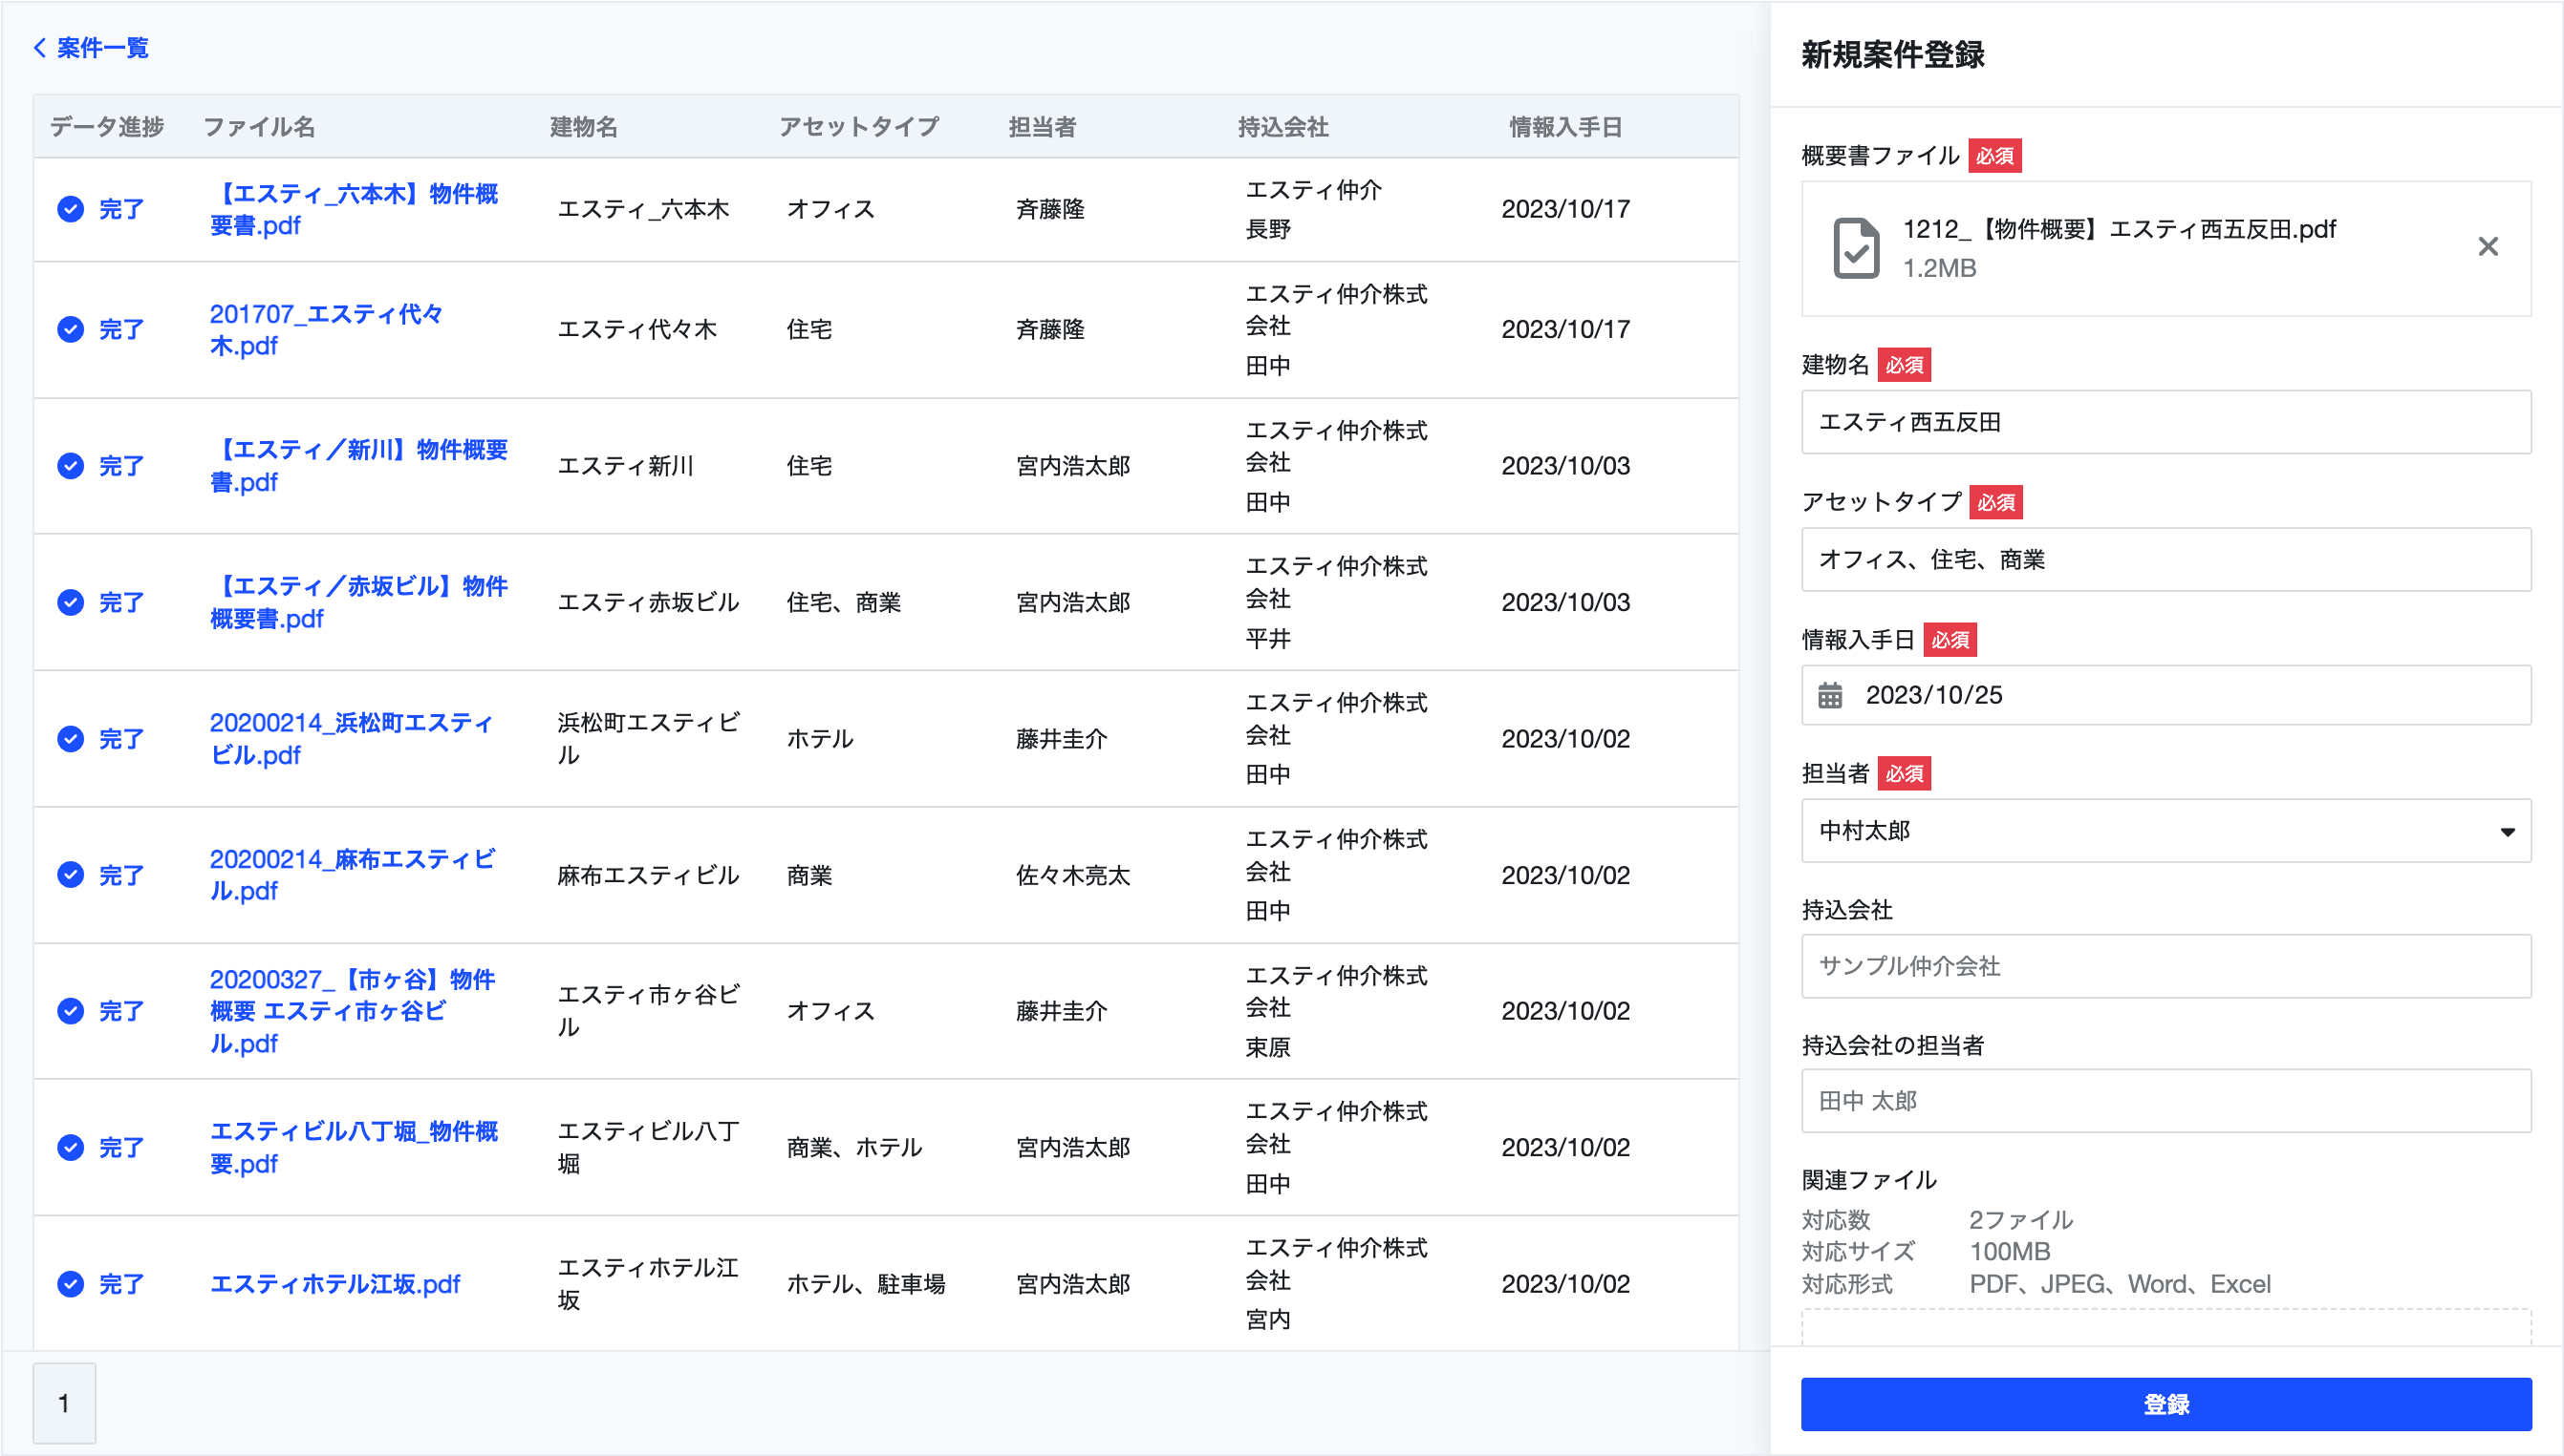Image resolution: width=2564 pixels, height=1456 pixels.
Task: Click the back chevron beside 案件一覧
Action: click(39, 47)
